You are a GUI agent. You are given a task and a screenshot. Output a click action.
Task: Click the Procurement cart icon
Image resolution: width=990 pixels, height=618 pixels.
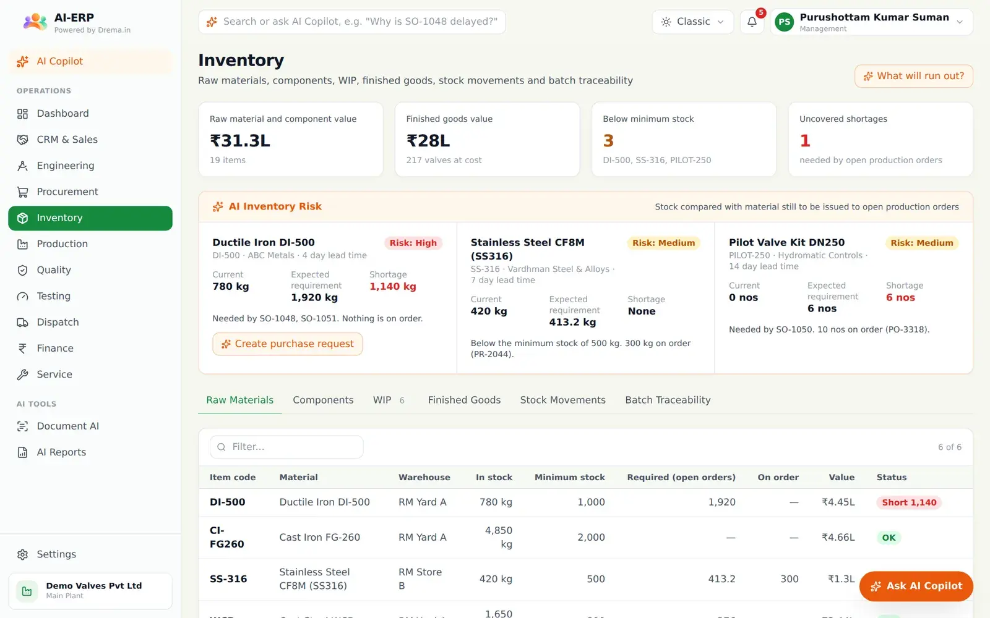[x=23, y=192]
